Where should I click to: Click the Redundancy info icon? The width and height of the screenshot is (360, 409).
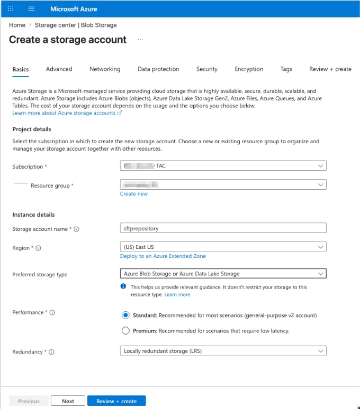[51, 352]
